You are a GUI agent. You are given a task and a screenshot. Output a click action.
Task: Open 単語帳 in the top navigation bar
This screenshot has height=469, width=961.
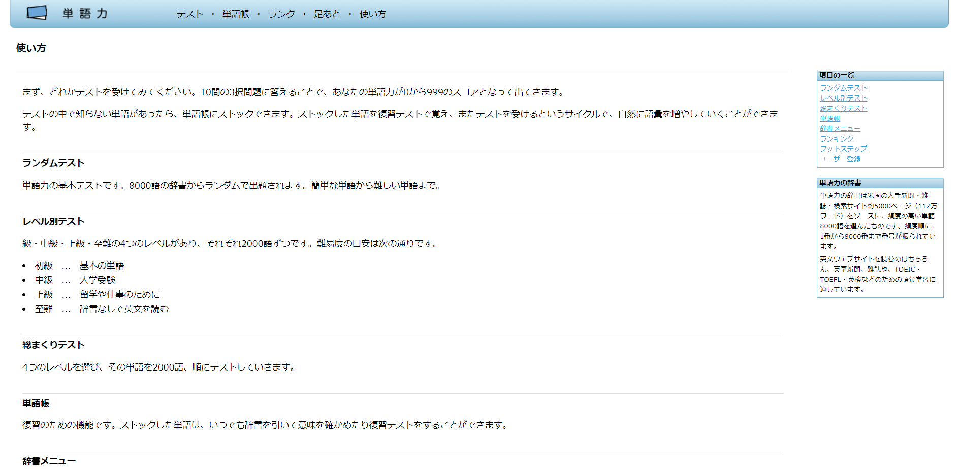236,14
